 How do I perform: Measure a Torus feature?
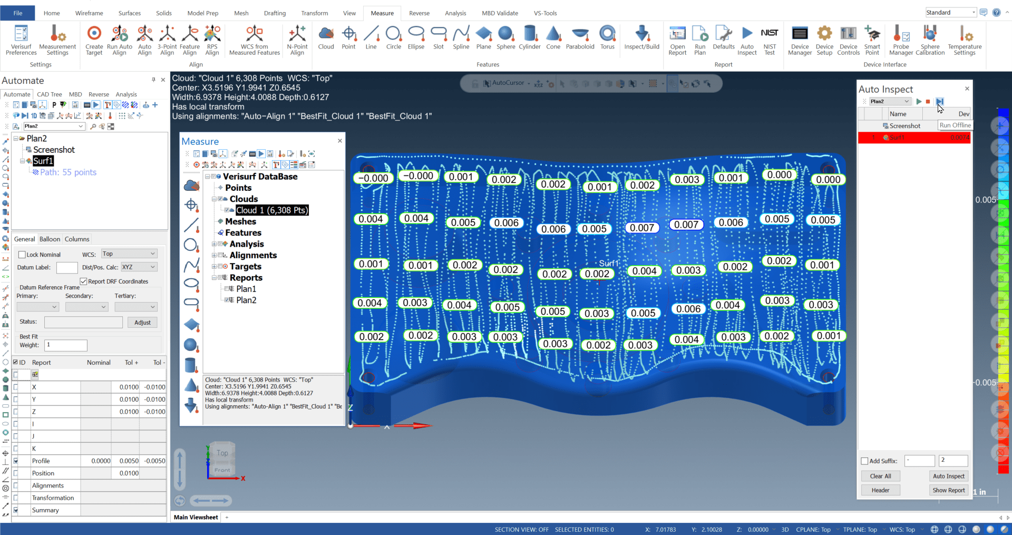point(608,37)
